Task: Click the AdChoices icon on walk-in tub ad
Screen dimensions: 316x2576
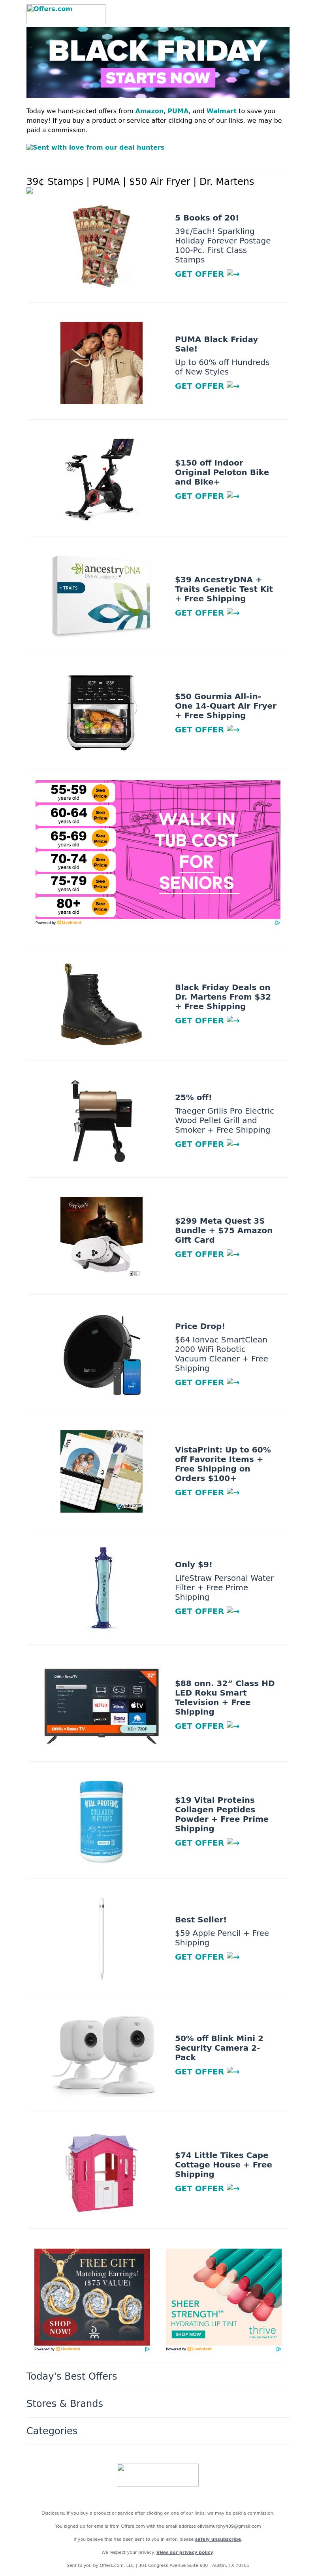Action: (x=277, y=923)
